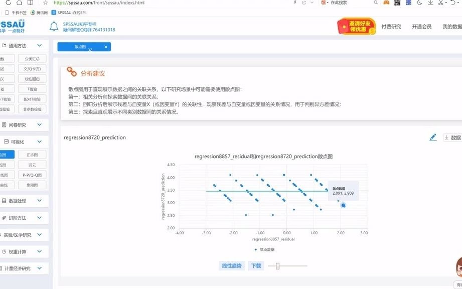This screenshot has width=462, height=289.
Task: Select the 正态图 visualization tool
Action: tap(32, 154)
